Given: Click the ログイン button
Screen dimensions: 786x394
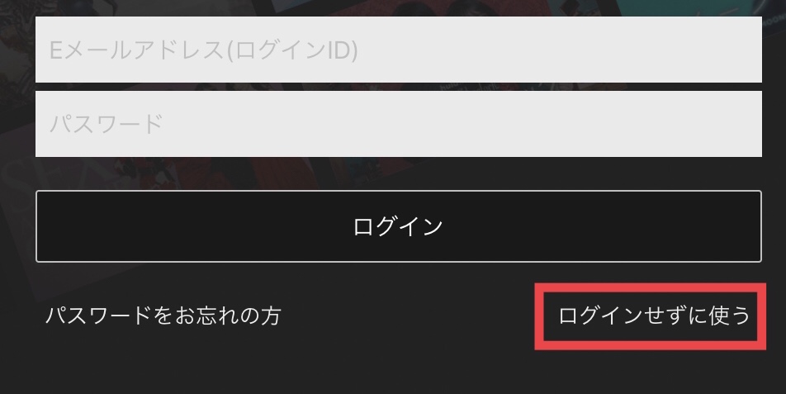Looking at the screenshot, I should (x=399, y=226).
